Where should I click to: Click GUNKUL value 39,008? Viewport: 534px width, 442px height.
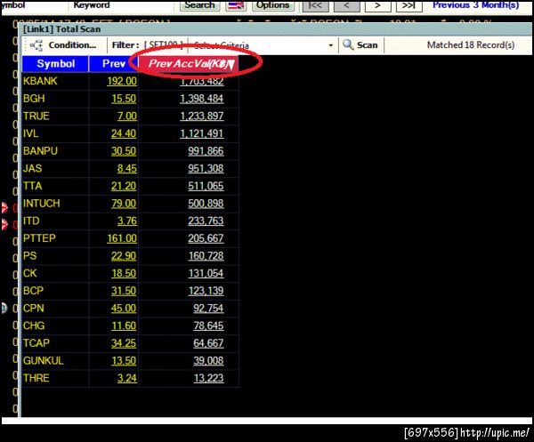point(208,361)
